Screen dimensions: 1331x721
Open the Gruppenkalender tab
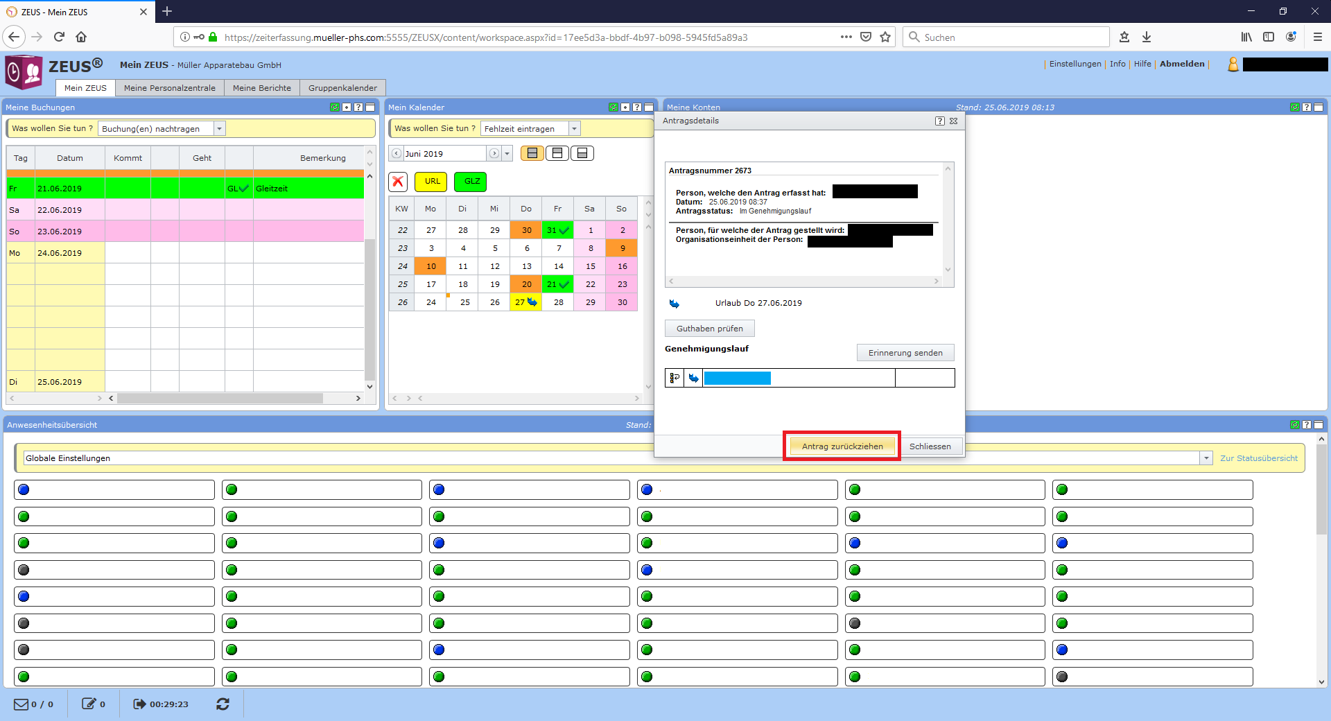pos(342,88)
